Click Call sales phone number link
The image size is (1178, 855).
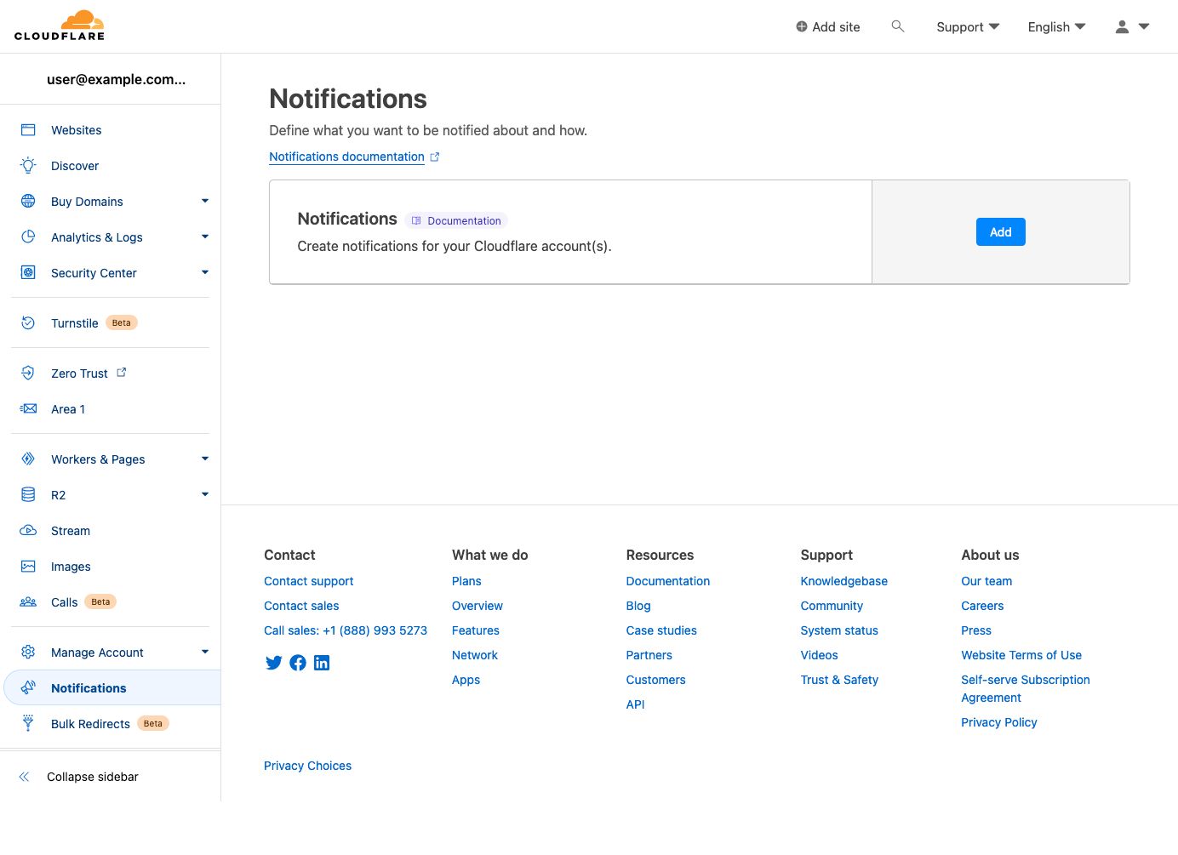(x=346, y=630)
